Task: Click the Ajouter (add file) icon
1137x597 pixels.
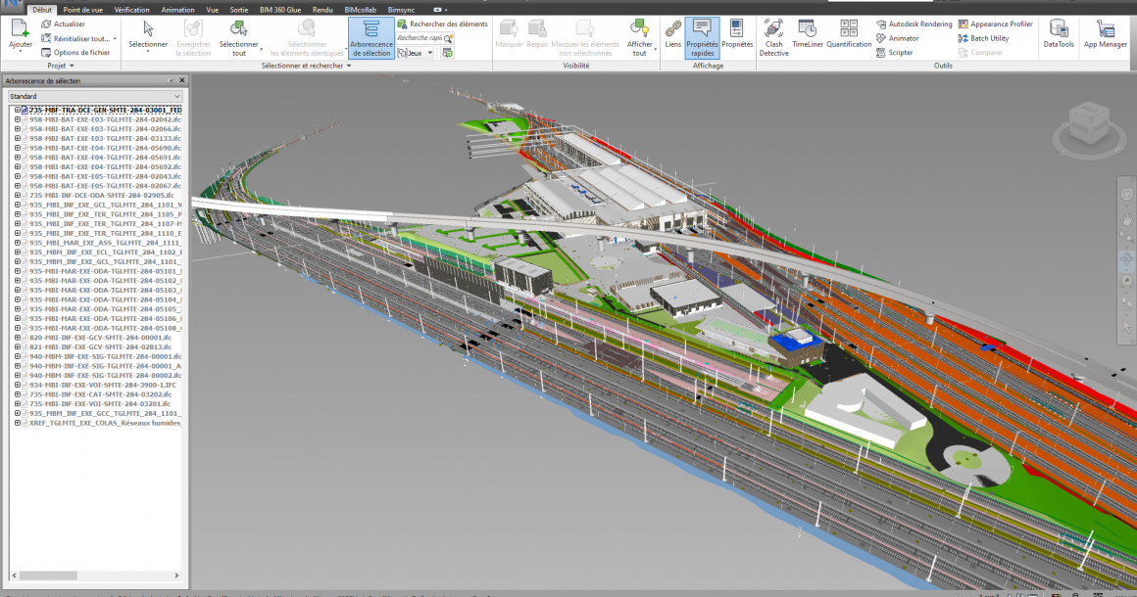Action: (x=20, y=29)
